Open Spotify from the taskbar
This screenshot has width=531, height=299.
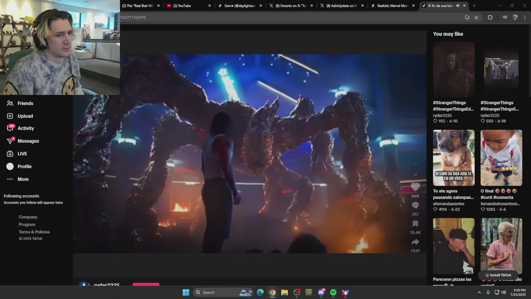click(333, 292)
